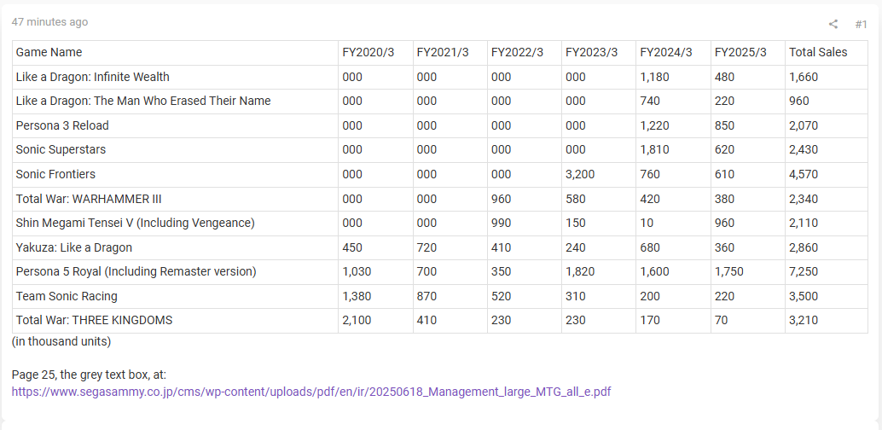Click the FY2024/3 column header
The height and width of the screenshot is (430, 882).
coord(673,52)
